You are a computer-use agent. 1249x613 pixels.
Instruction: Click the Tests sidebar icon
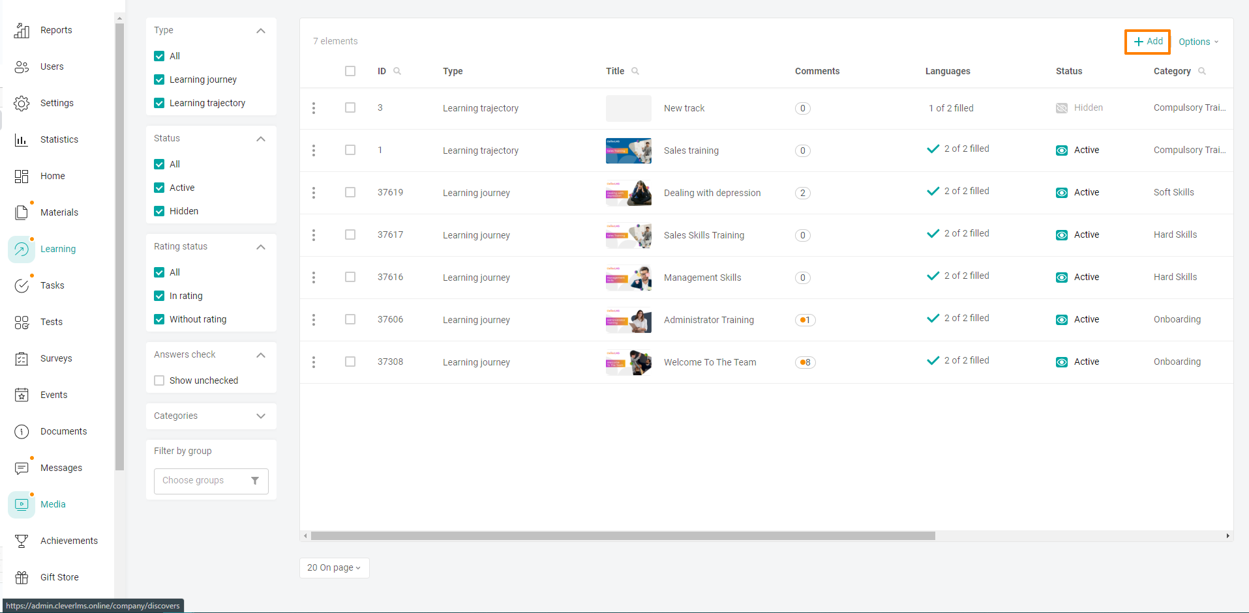(22, 322)
